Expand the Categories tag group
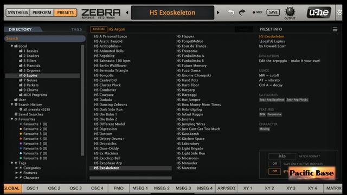This screenshot has height=195, width=347. point(17,168)
